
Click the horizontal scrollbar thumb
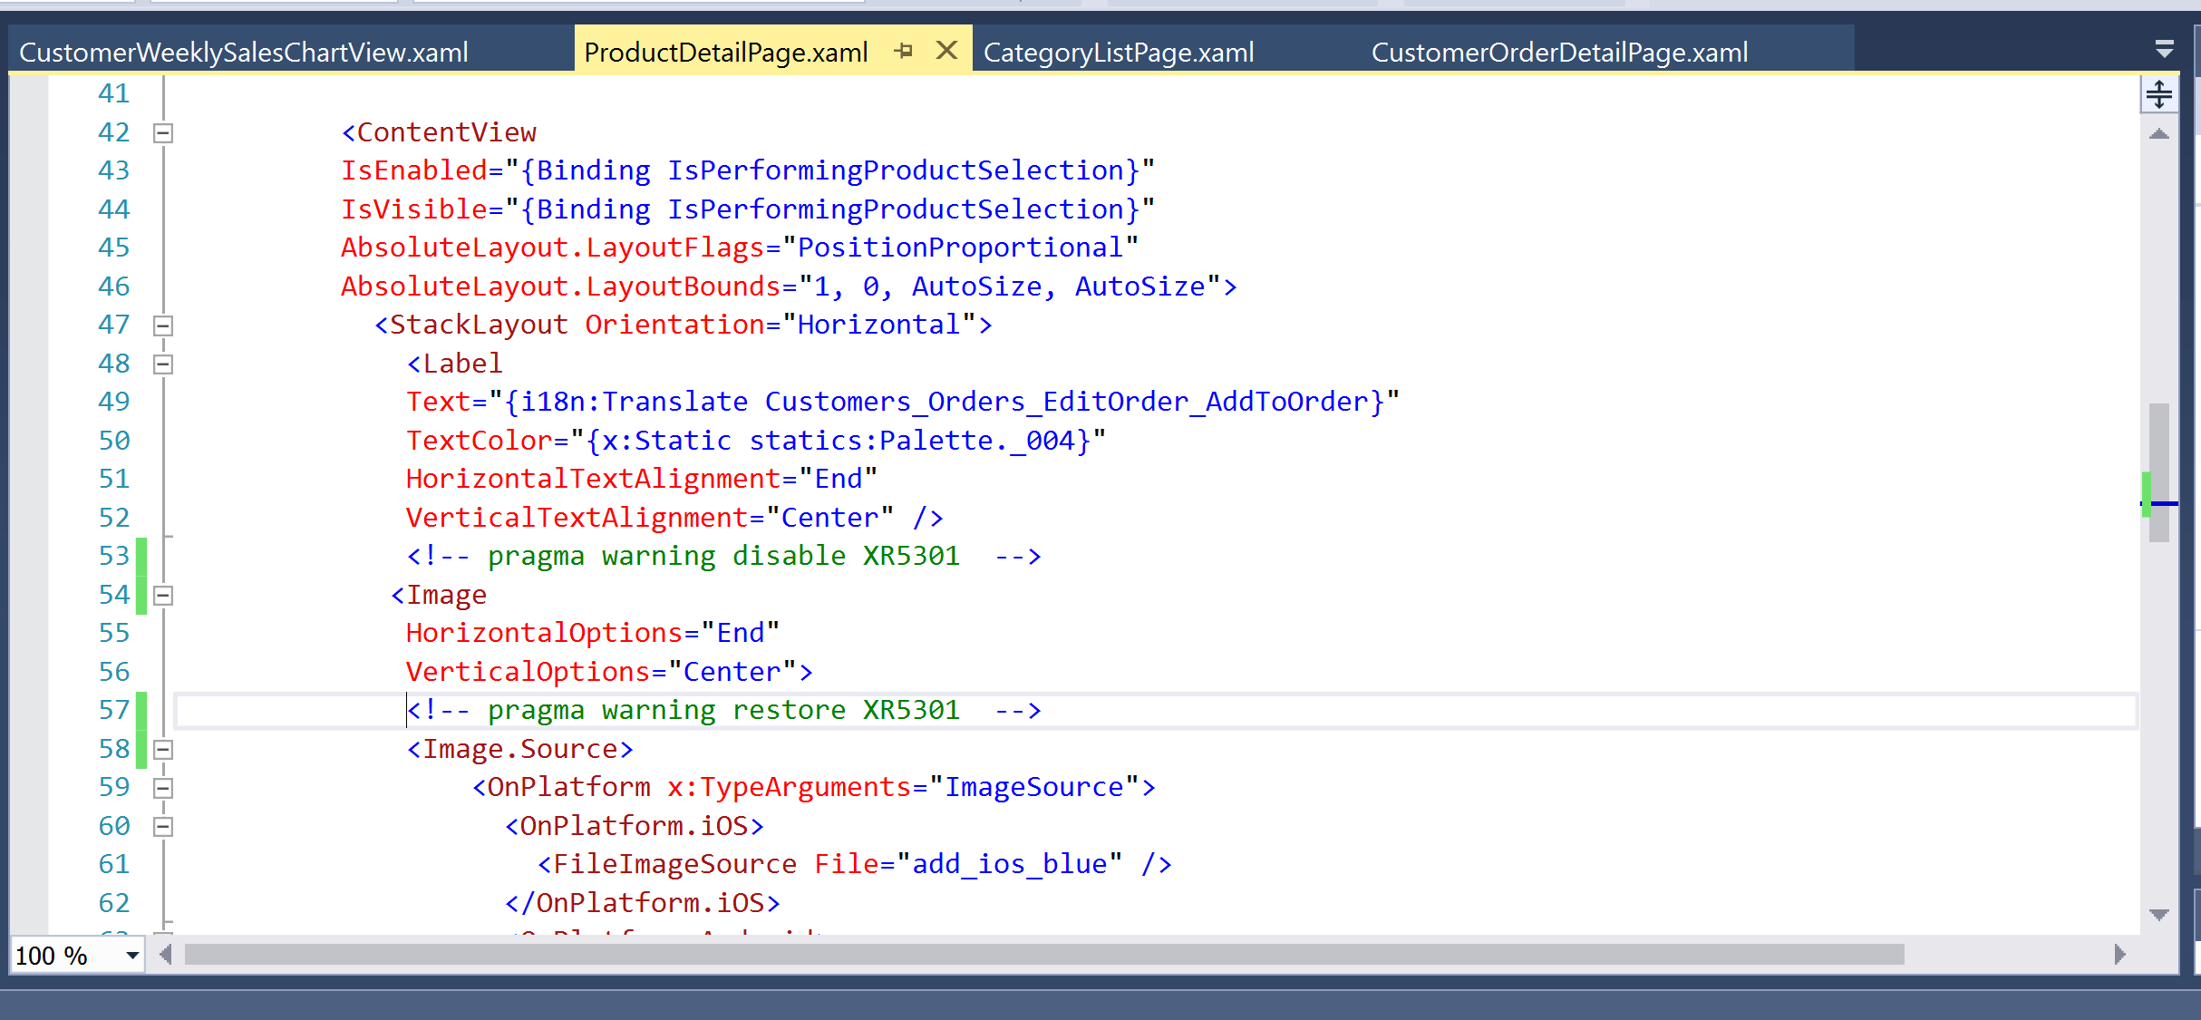(x=1042, y=954)
